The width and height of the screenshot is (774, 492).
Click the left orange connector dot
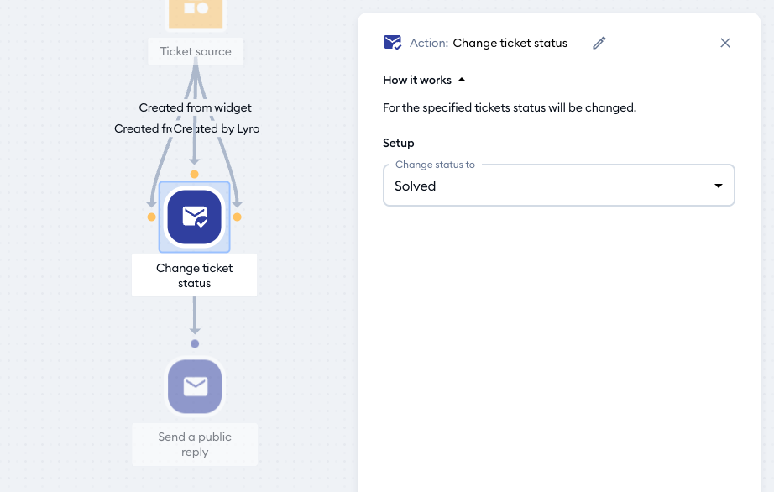(x=152, y=217)
